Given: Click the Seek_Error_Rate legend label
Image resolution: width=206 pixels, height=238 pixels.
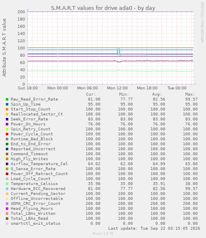Looking at the screenshot, I should [29, 119].
